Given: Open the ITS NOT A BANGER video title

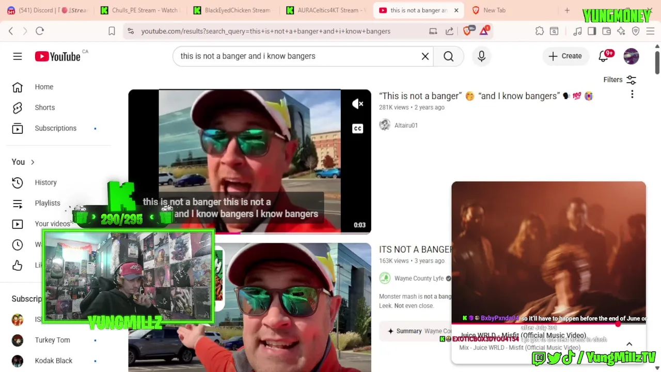Looking at the screenshot, I should [415, 250].
